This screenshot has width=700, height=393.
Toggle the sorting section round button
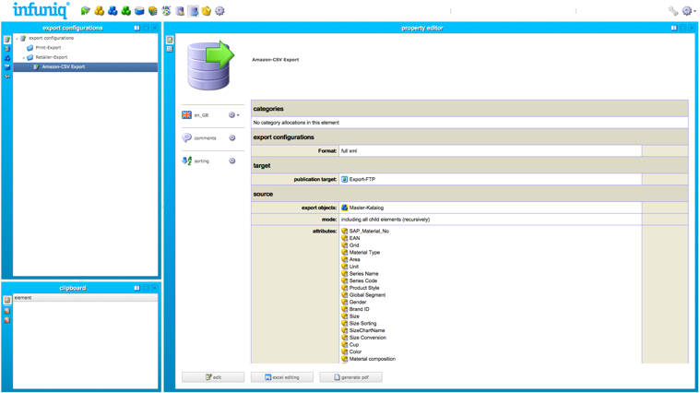point(232,161)
